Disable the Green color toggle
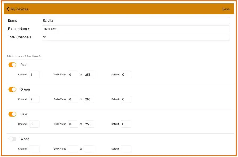 [12, 89]
